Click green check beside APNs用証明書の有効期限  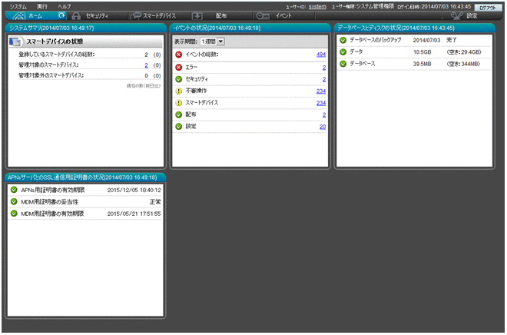pyautogui.click(x=14, y=190)
